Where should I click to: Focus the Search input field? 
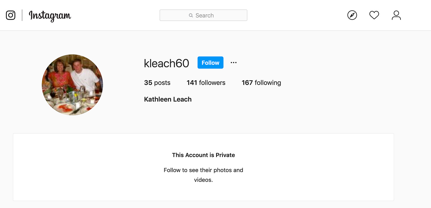tap(203, 15)
